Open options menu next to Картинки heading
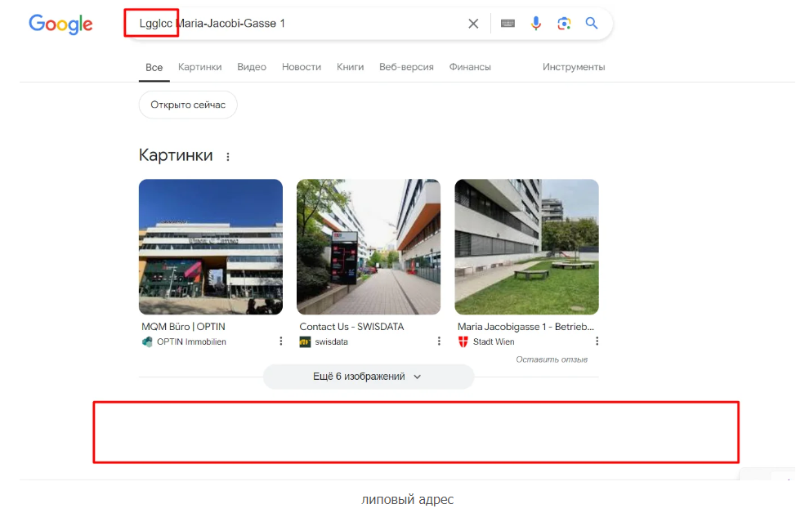Image resolution: width=796 pixels, height=513 pixels. click(x=228, y=156)
